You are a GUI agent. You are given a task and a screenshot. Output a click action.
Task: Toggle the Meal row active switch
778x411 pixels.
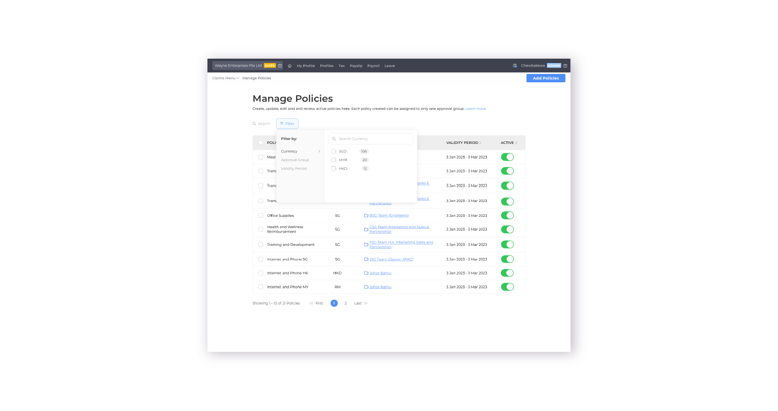pyautogui.click(x=507, y=157)
